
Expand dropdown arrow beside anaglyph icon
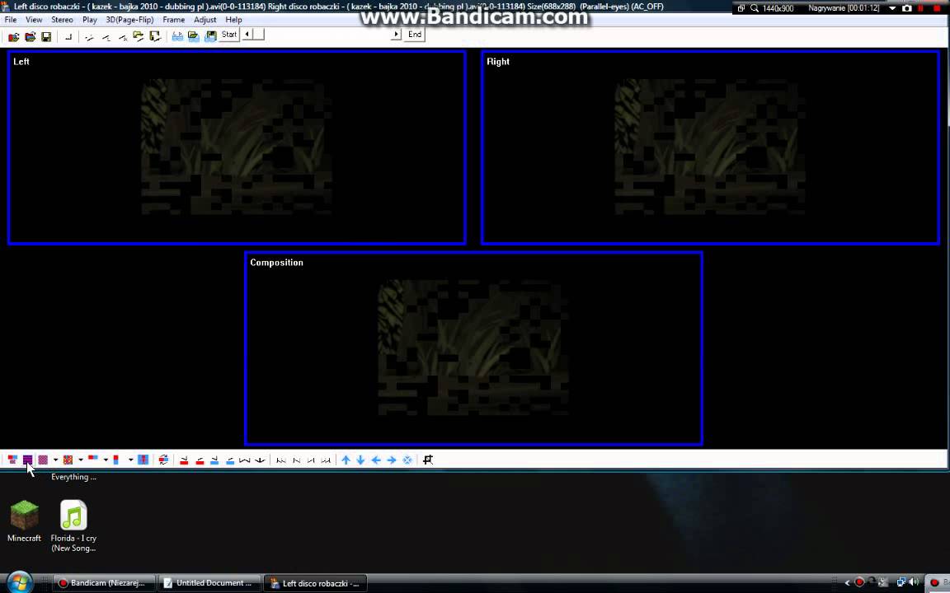tap(81, 460)
